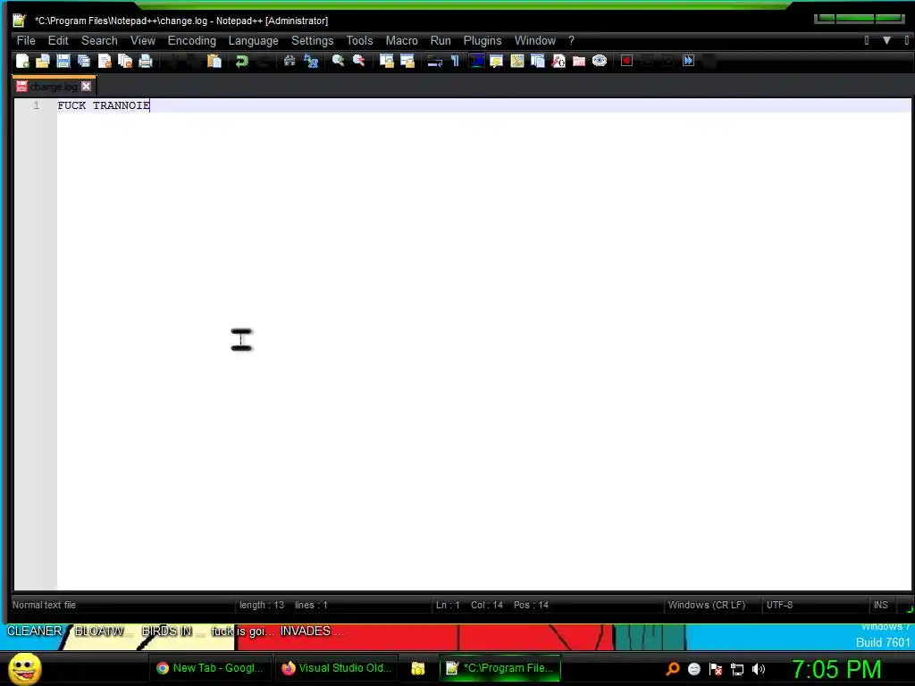Open the Settings menu
Image resolution: width=915 pixels, height=686 pixels.
point(312,40)
